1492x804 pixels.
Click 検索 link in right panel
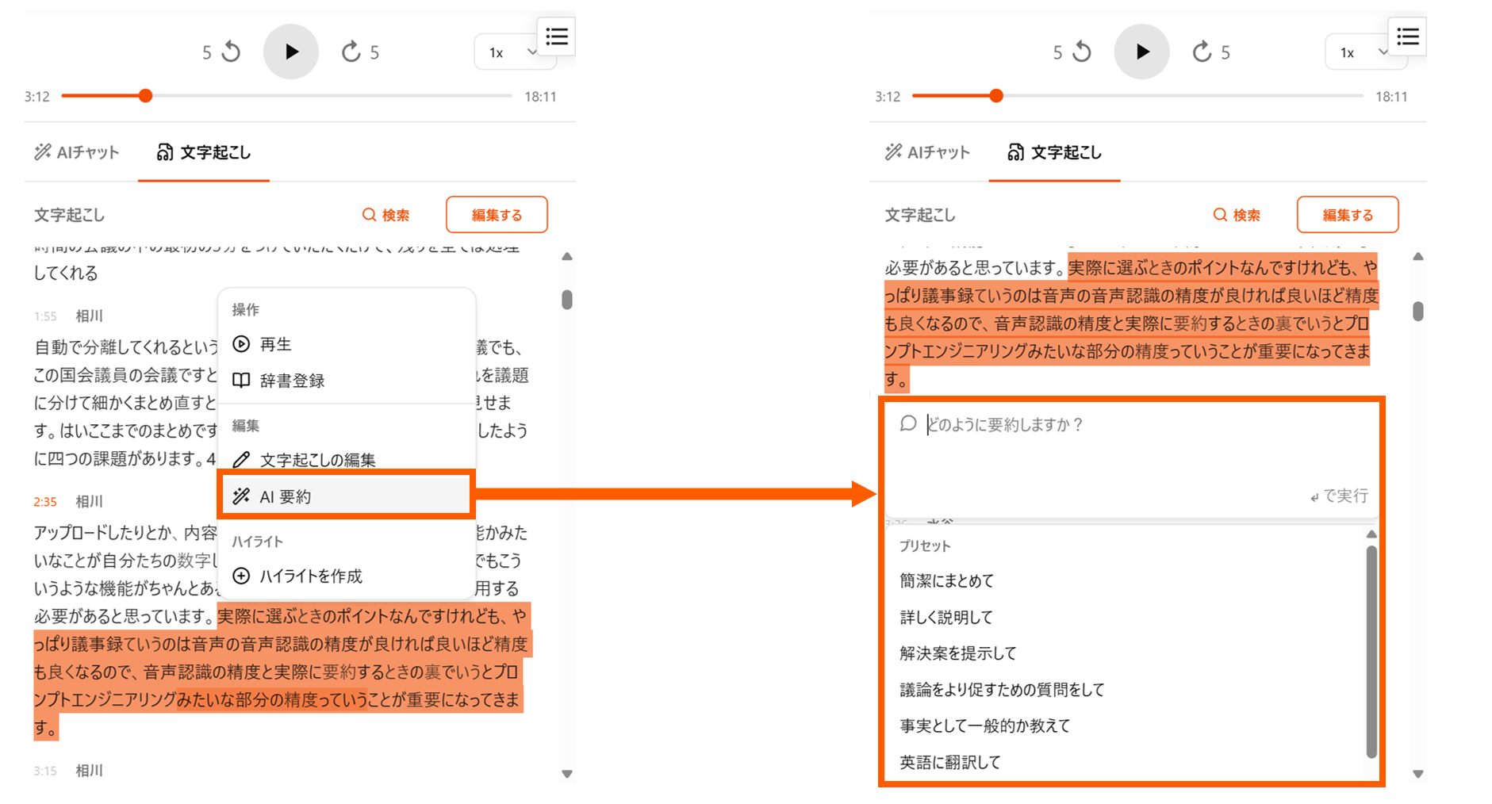click(1237, 215)
